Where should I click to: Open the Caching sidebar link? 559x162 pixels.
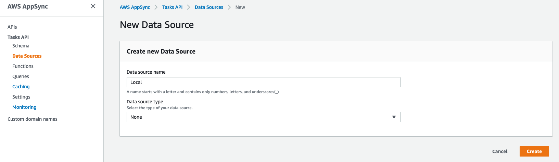point(21,87)
